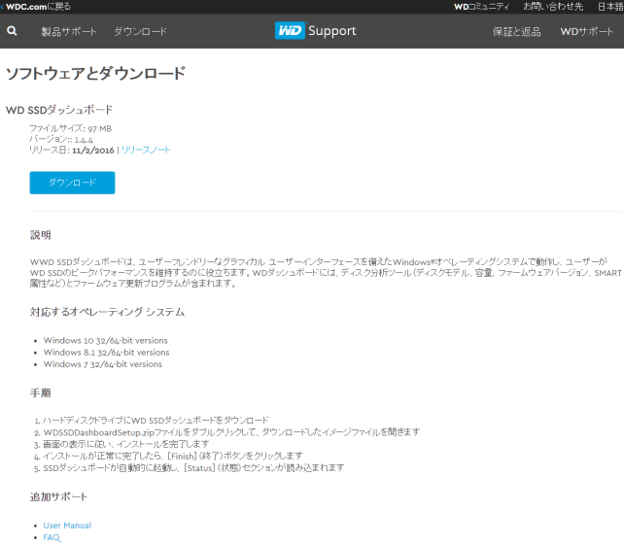The height and width of the screenshot is (545, 624).
Task: Open the FAQ link
Action: click(x=52, y=537)
